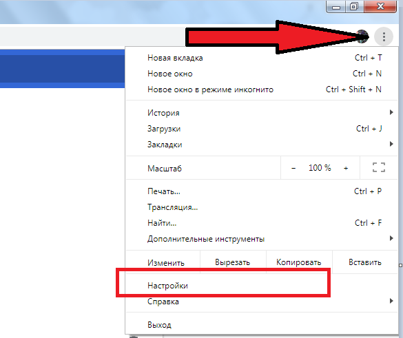Screen dimensions: 403x338
Task: Click the fullscreen icon next to zoom
Action: (379, 167)
